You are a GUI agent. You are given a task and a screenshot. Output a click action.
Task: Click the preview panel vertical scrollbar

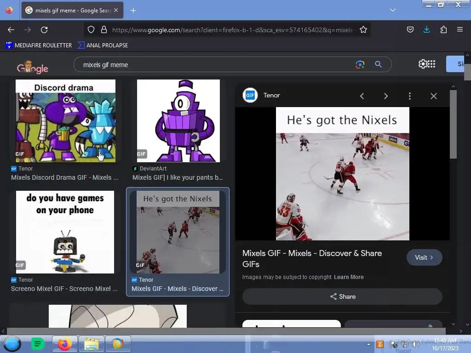click(x=453, y=124)
